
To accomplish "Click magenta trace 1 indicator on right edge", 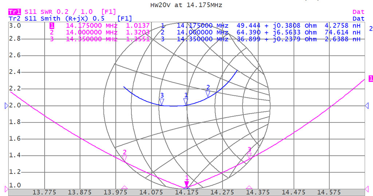I will point(370,79).
